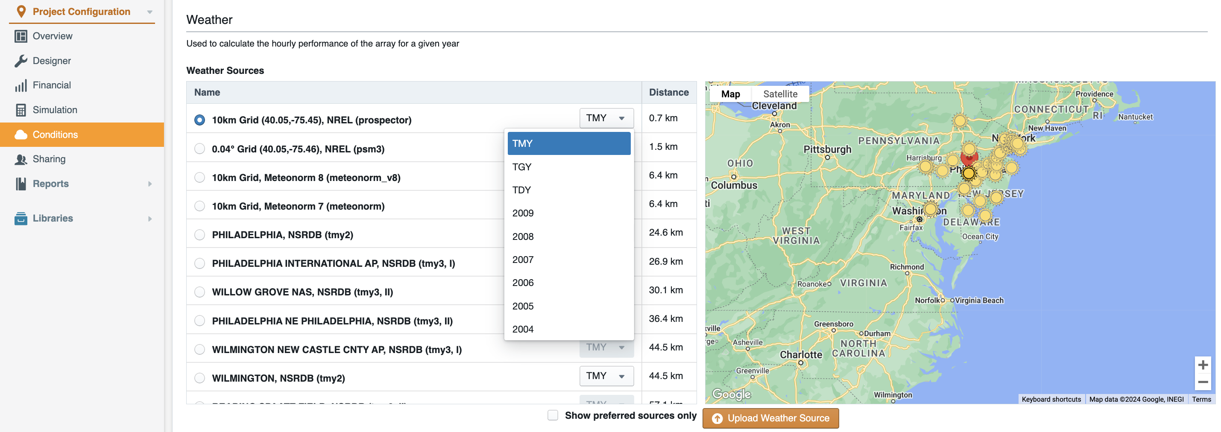Image resolution: width=1221 pixels, height=432 pixels.
Task: Open the Sharing people icon
Action: tap(21, 159)
